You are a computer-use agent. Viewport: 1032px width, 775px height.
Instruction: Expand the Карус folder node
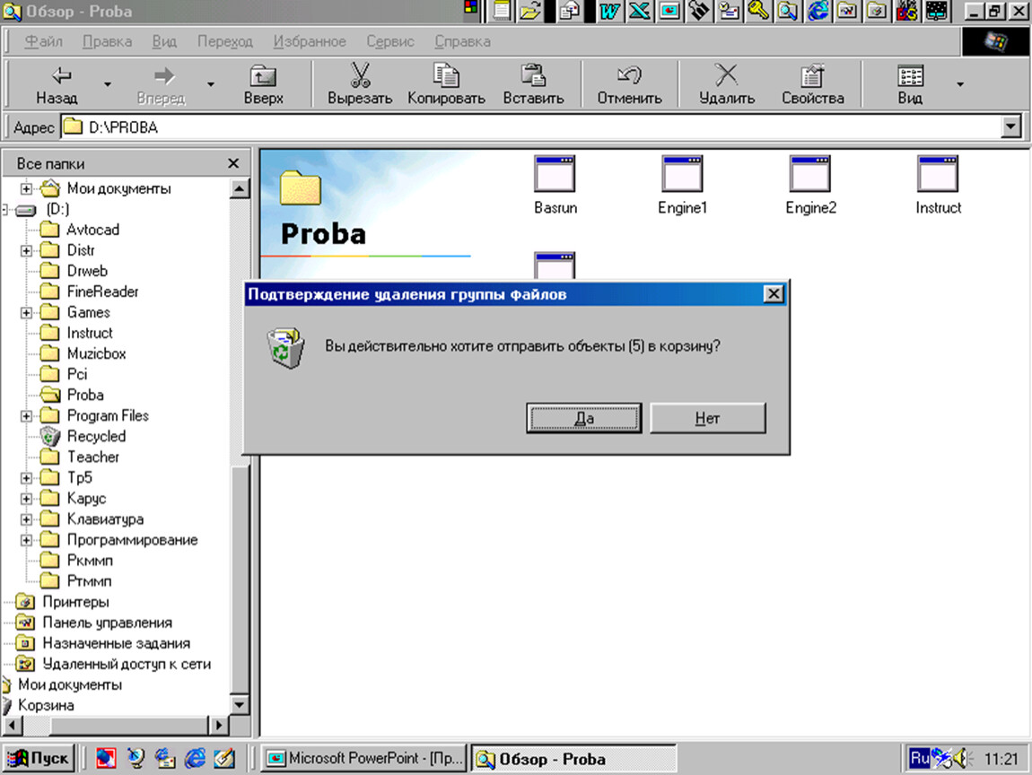pyautogui.click(x=26, y=499)
